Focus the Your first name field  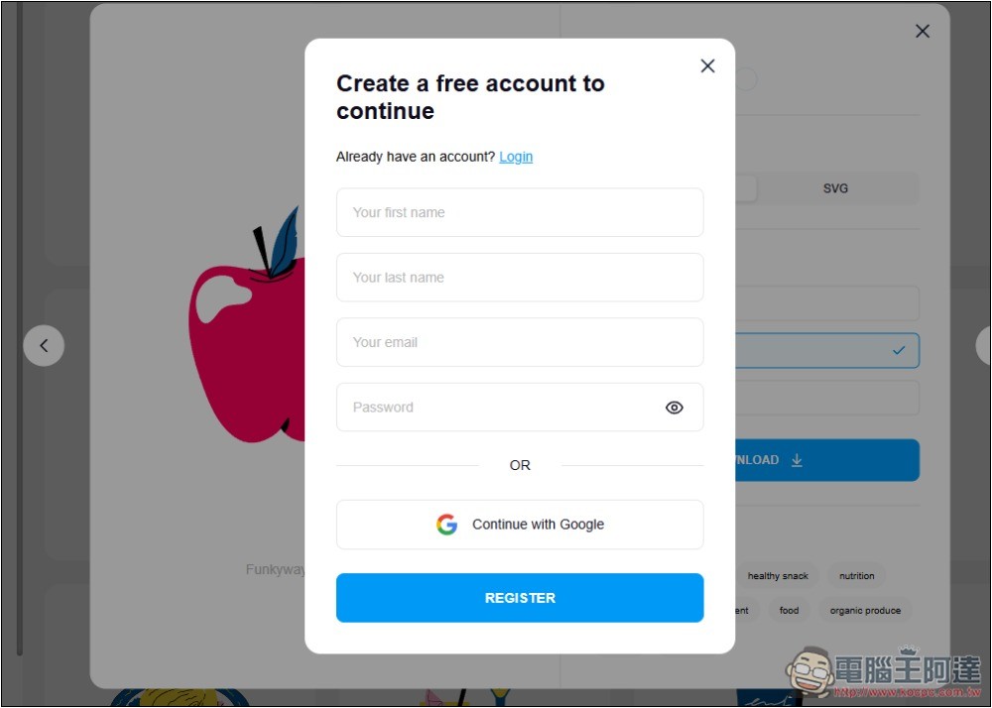click(520, 212)
